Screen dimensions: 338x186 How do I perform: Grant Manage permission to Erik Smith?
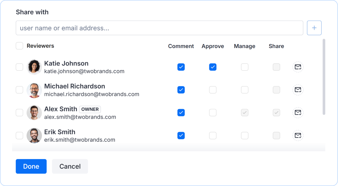244,135
